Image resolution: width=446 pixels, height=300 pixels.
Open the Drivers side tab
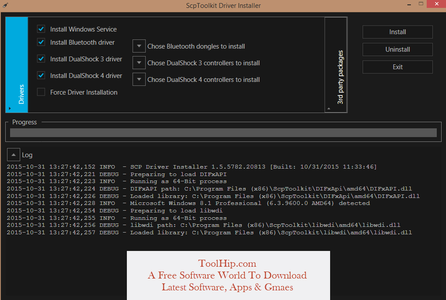click(17, 65)
